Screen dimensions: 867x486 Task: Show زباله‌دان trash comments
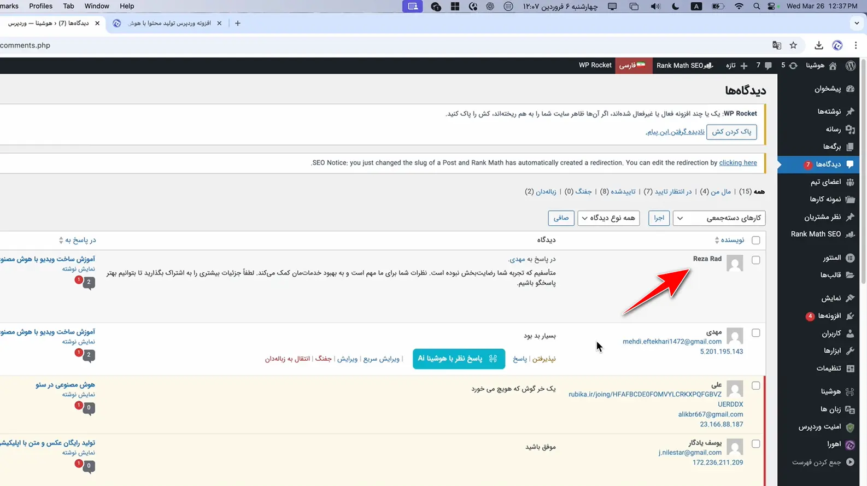click(x=546, y=192)
